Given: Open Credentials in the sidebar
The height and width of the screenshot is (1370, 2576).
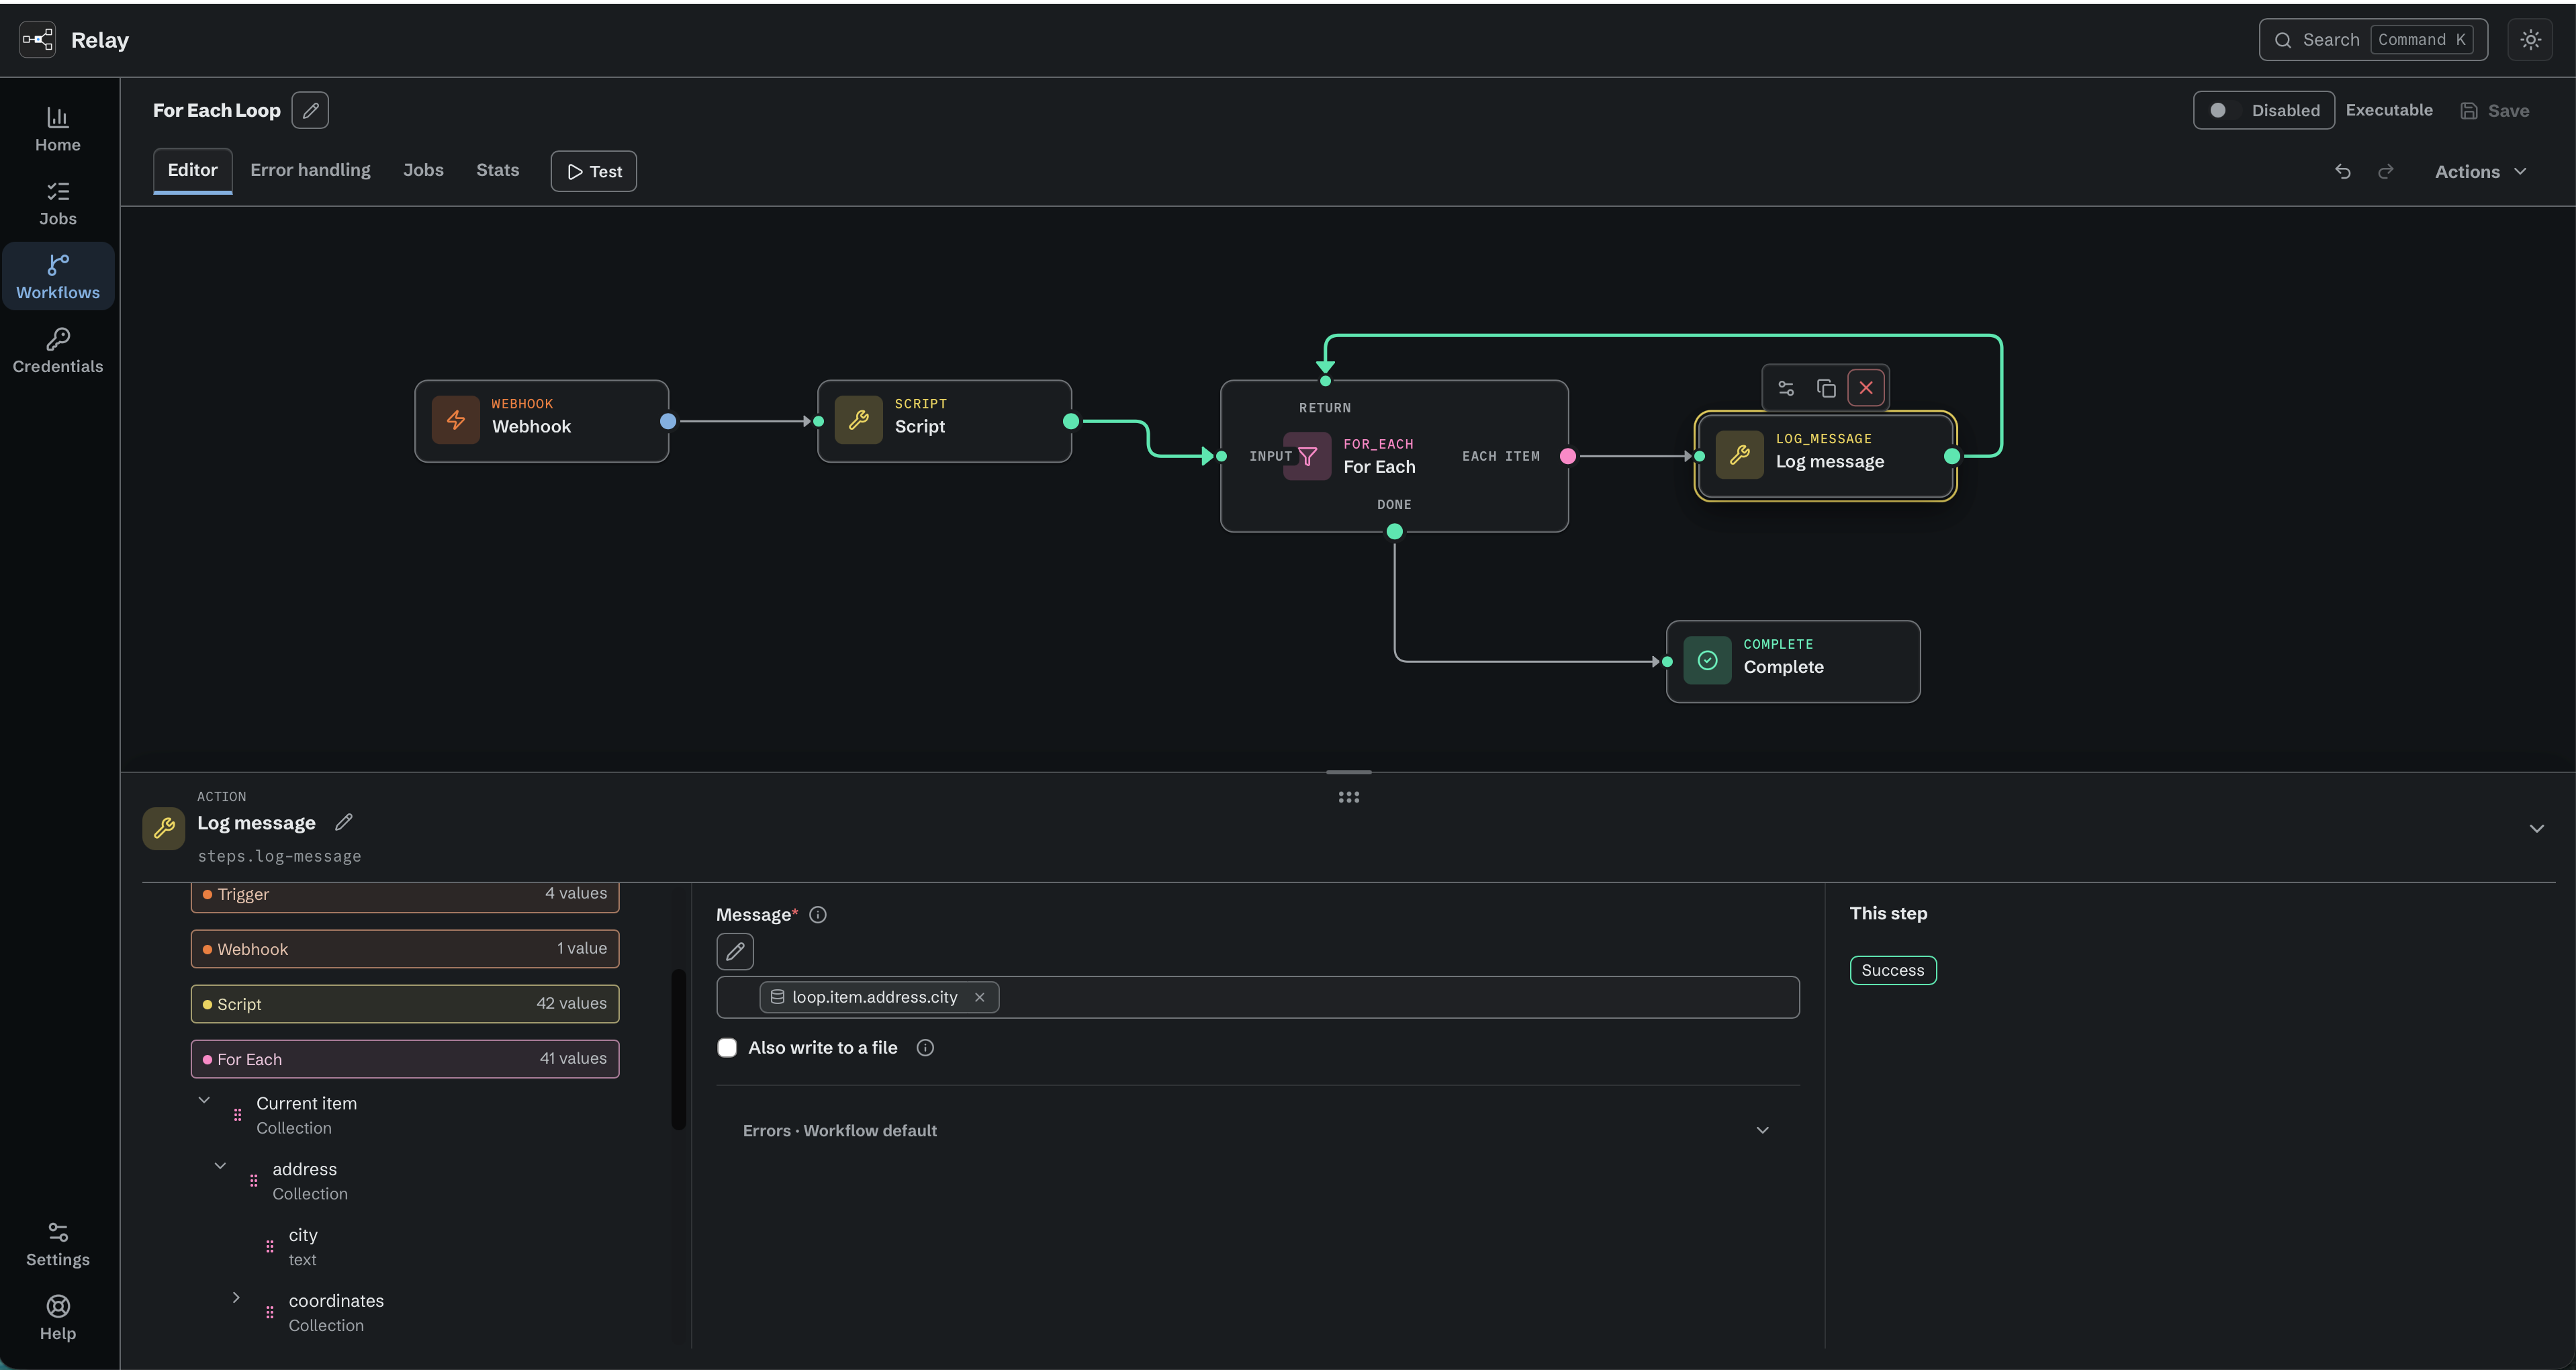Looking at the screenshot, I should point(58,351).
